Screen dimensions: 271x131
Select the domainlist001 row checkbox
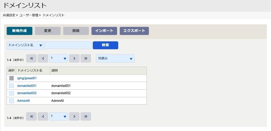tap(12, 86)
